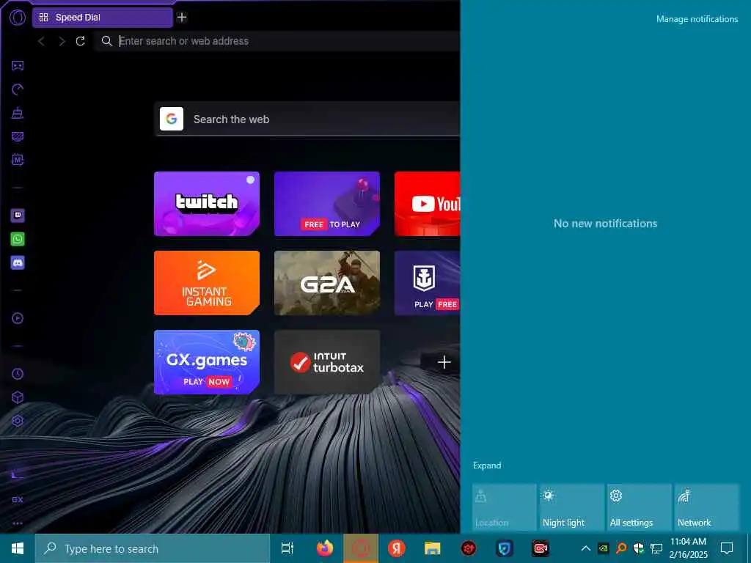Open the Twitch speed dial tile

coord(207,204)
